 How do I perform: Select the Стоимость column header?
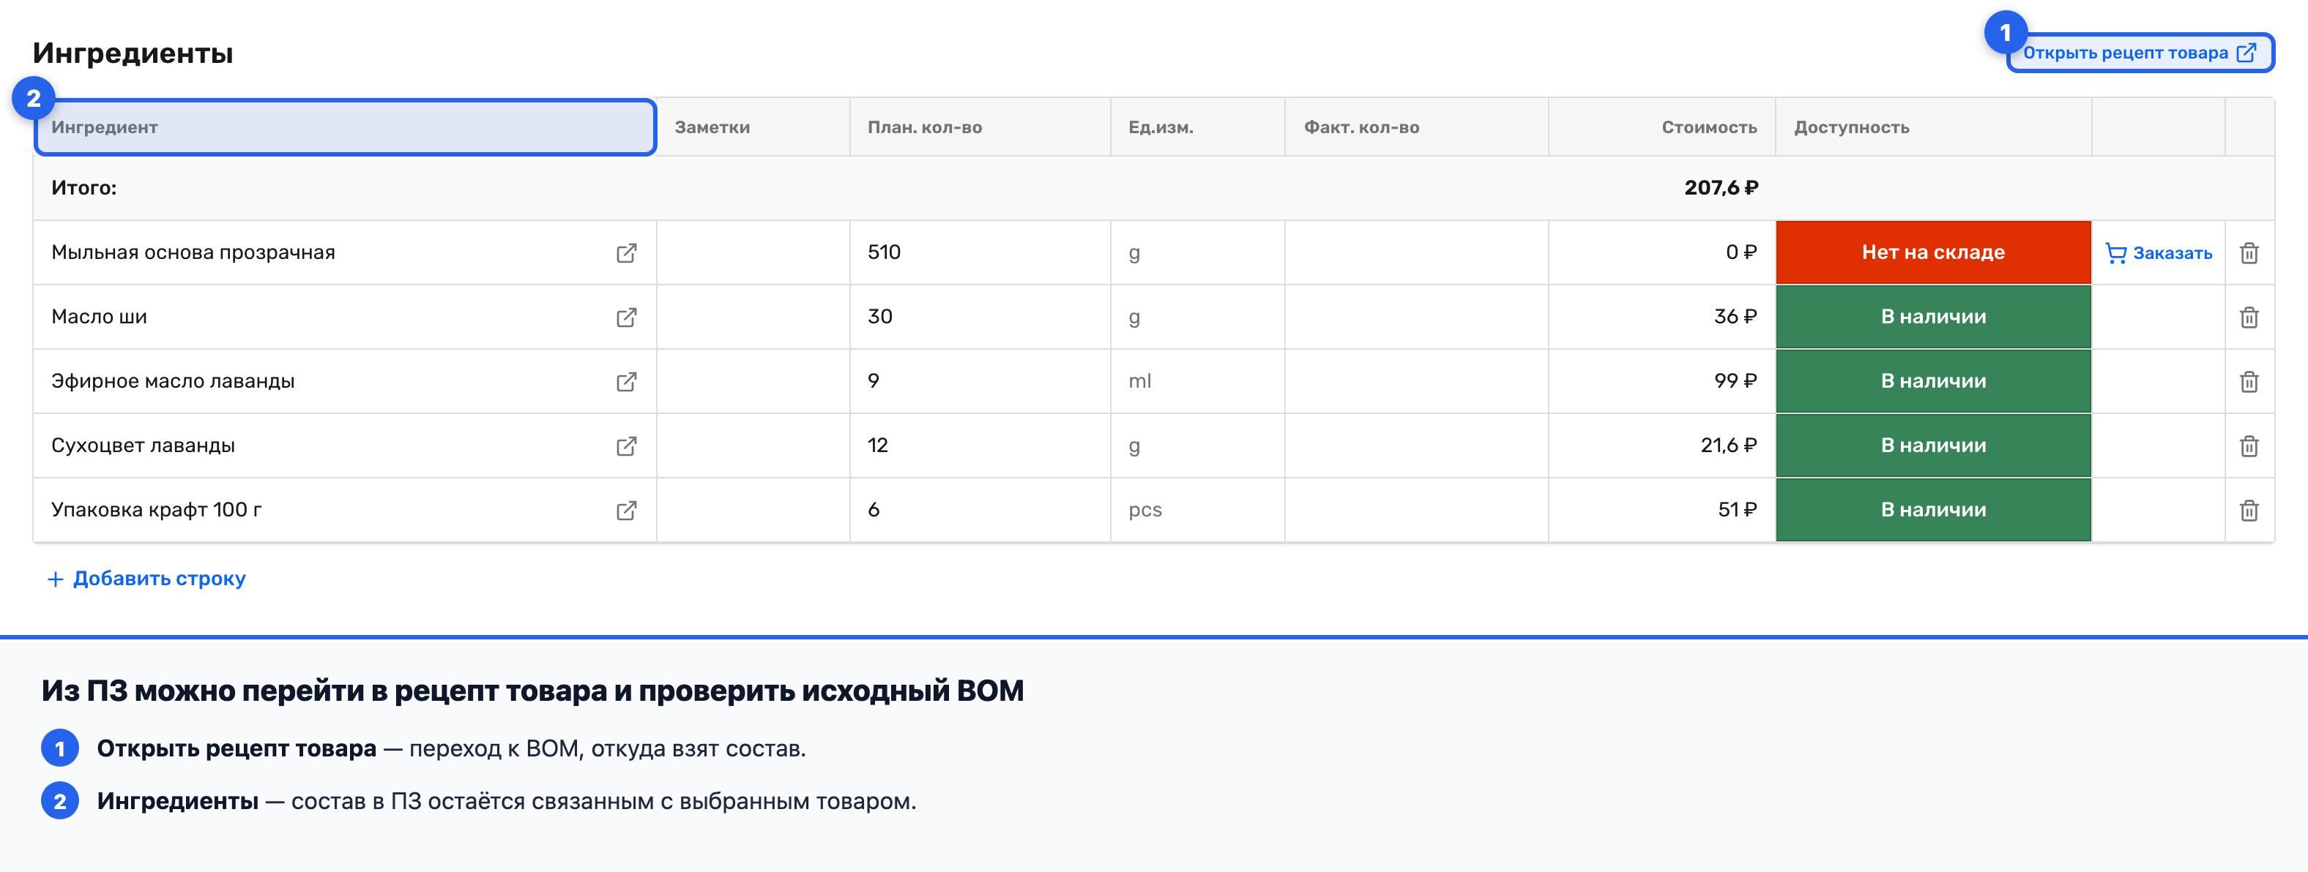(x=1662, y=127)
